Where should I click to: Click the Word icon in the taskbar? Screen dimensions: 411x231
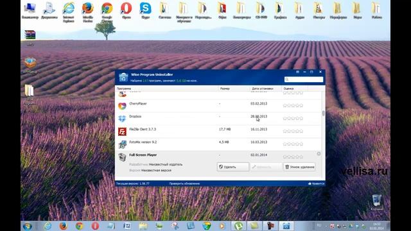127,226
